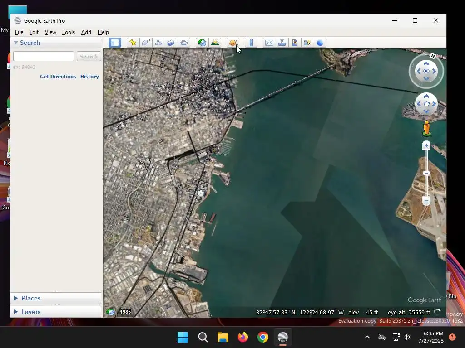Click the Street View pegman
465x348 pixels.
coord(426,128)
